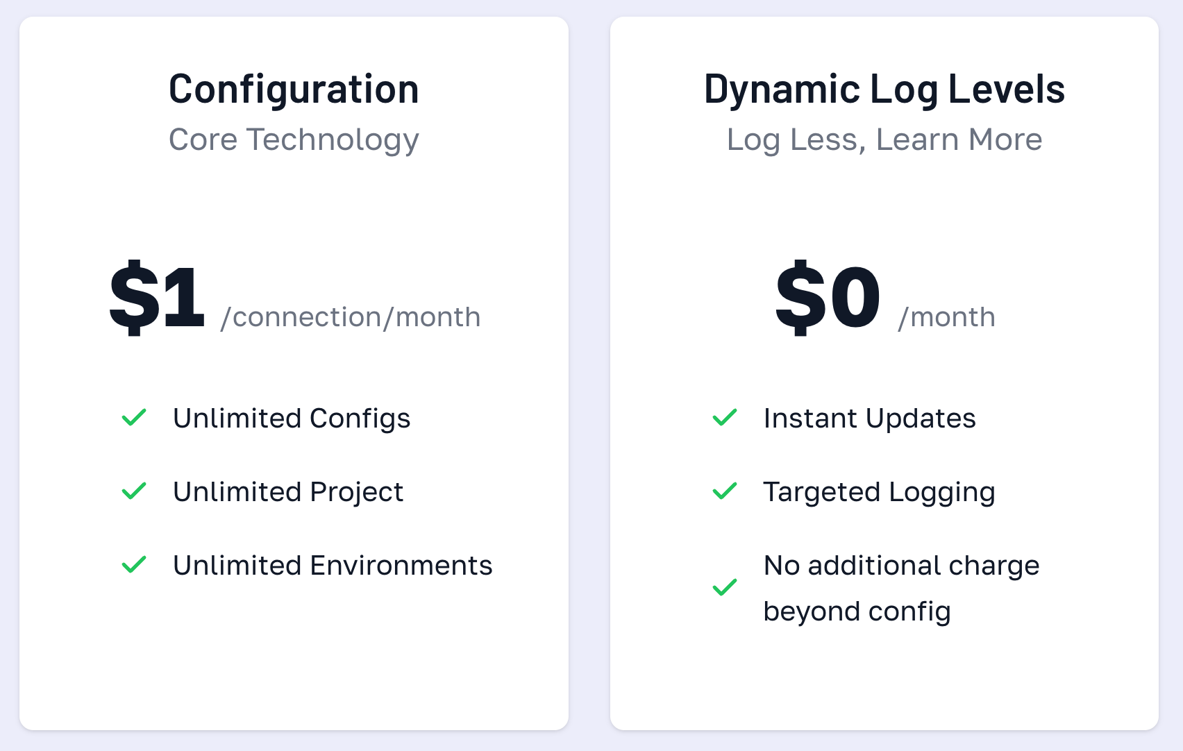Viewport: 1183px width, 751px height.
Task: Click the Log Less, Learn More subtitle
Action: (x=884, y=140)
